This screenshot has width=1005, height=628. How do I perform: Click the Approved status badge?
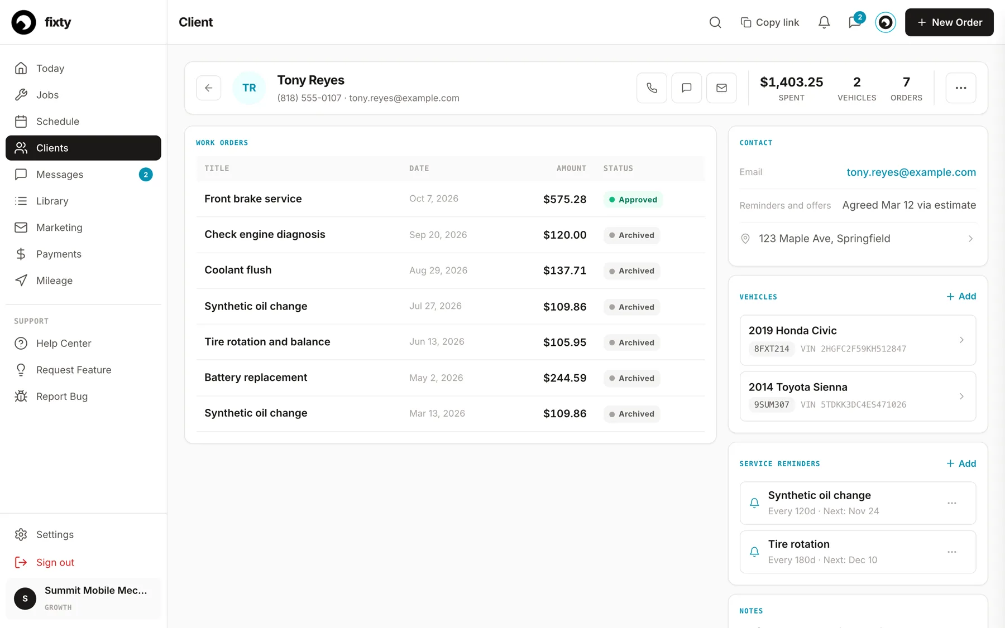tap(633, 200)
